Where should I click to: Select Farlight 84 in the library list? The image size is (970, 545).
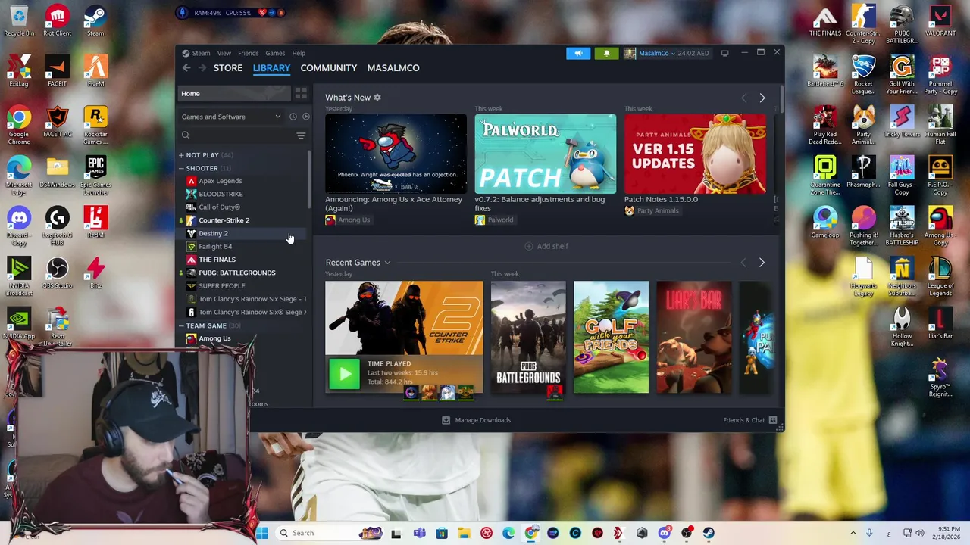[x=215, y=246]
